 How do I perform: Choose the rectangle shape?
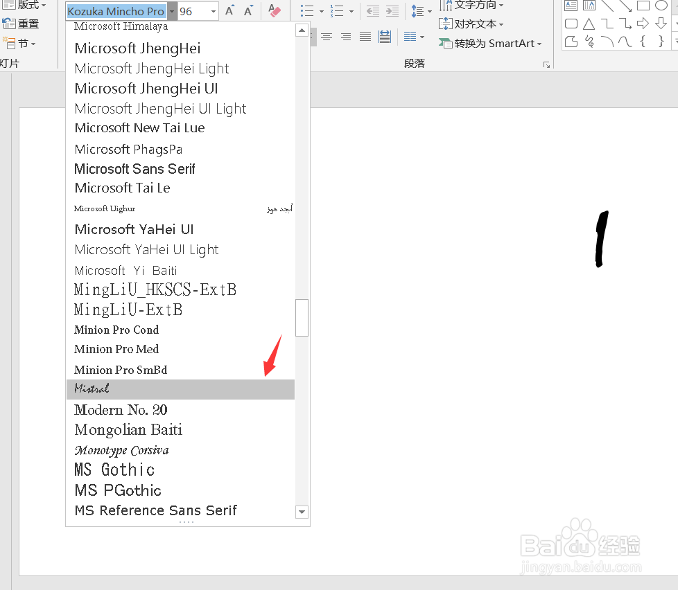[x=643, y=5]
